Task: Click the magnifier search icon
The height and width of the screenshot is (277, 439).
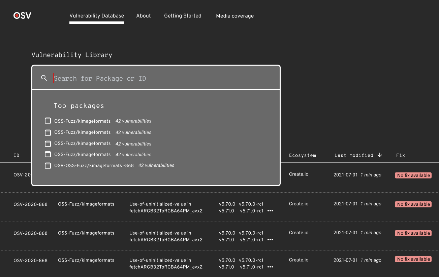Action: pos(44,78)
